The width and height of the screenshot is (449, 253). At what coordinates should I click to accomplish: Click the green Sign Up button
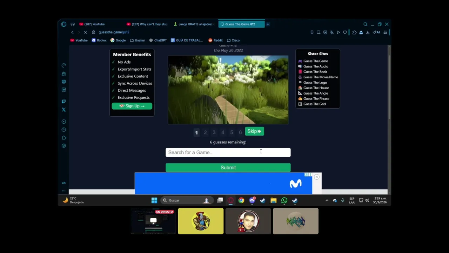[x=132, y=106]
